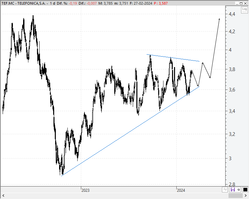Click the pushpin icon beside save
249x199 pixels.
point(238,189)
